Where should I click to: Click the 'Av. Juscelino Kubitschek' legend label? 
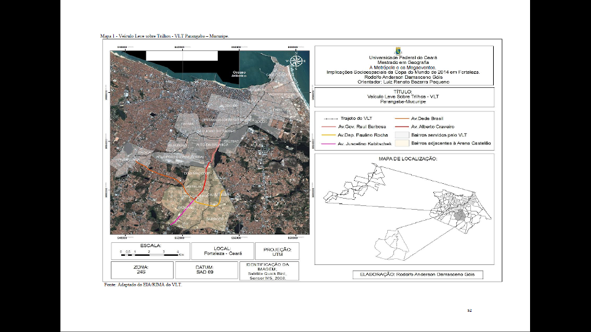(364, 144)
